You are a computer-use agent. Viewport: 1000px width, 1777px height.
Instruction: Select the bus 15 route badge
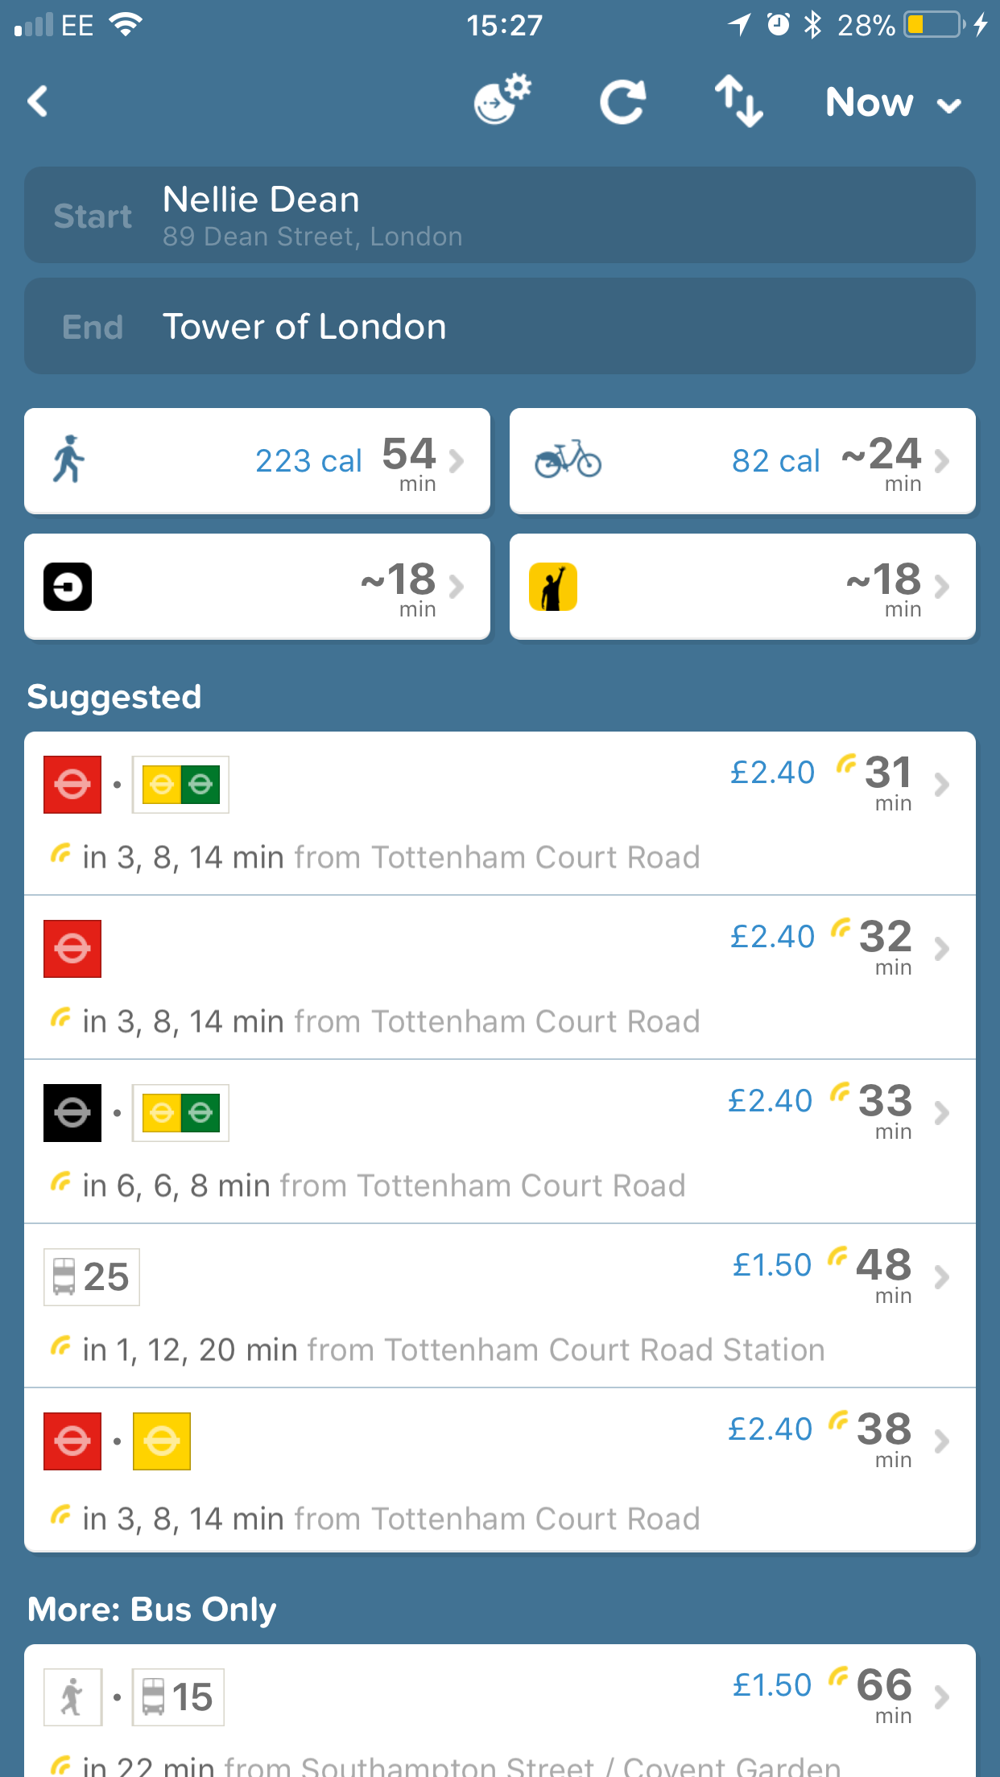click(x=178, y=1697)
